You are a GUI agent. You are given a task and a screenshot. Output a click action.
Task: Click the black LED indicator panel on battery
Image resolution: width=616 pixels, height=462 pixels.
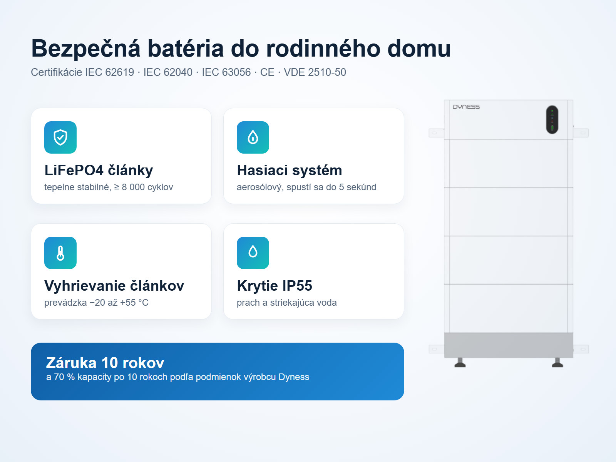coord(552,120)
